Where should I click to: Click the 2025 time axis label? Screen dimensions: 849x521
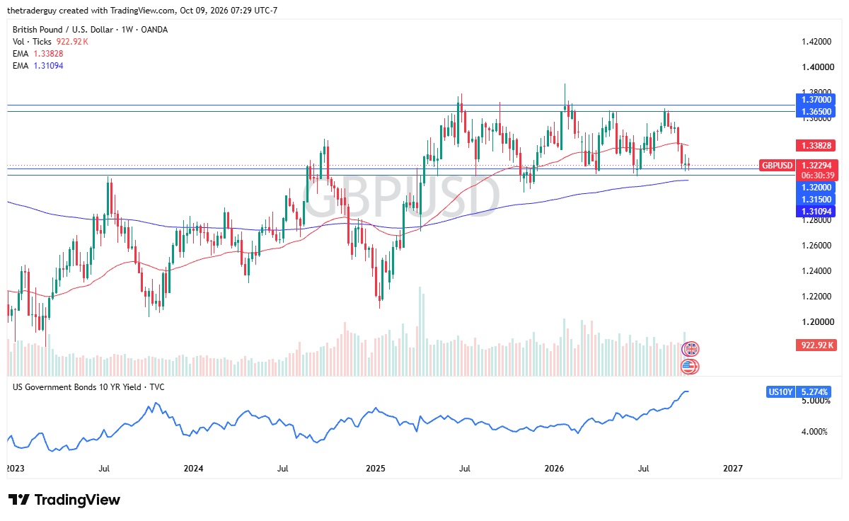coord(375,469)
